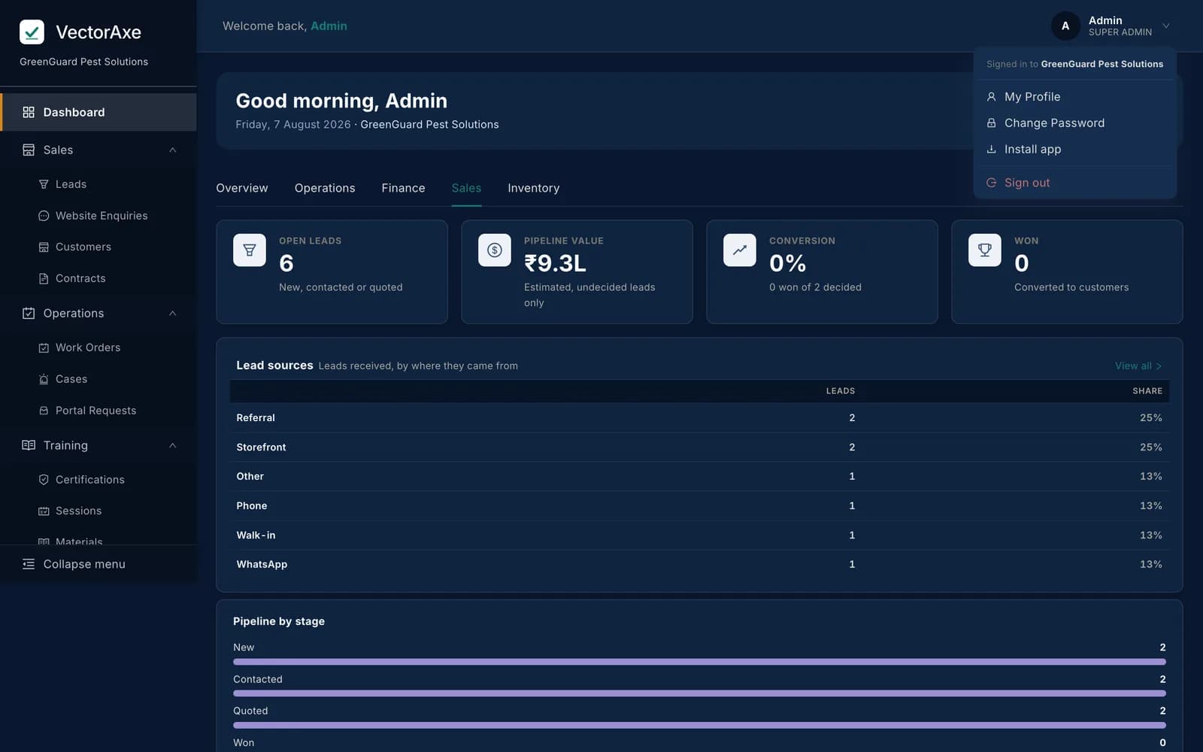The image size is (1203, 752).
Task: Click the Cases bug icon in sidebar
Action: (44, 379)
